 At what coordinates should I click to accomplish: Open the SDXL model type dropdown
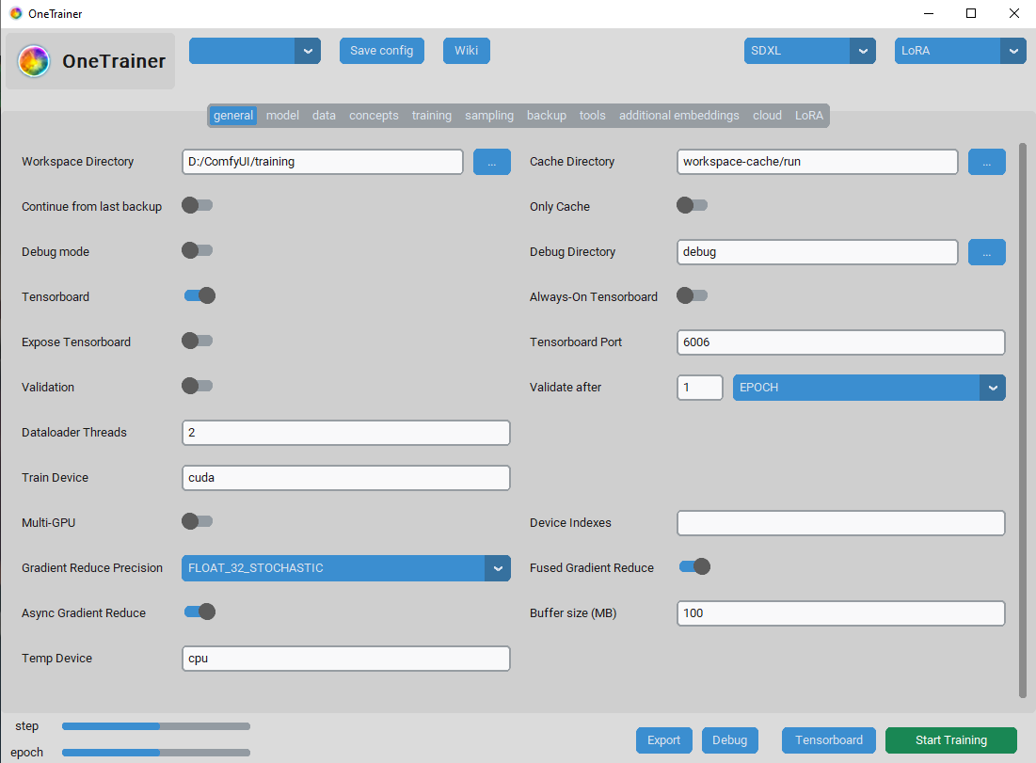click(x=810, y=51)
